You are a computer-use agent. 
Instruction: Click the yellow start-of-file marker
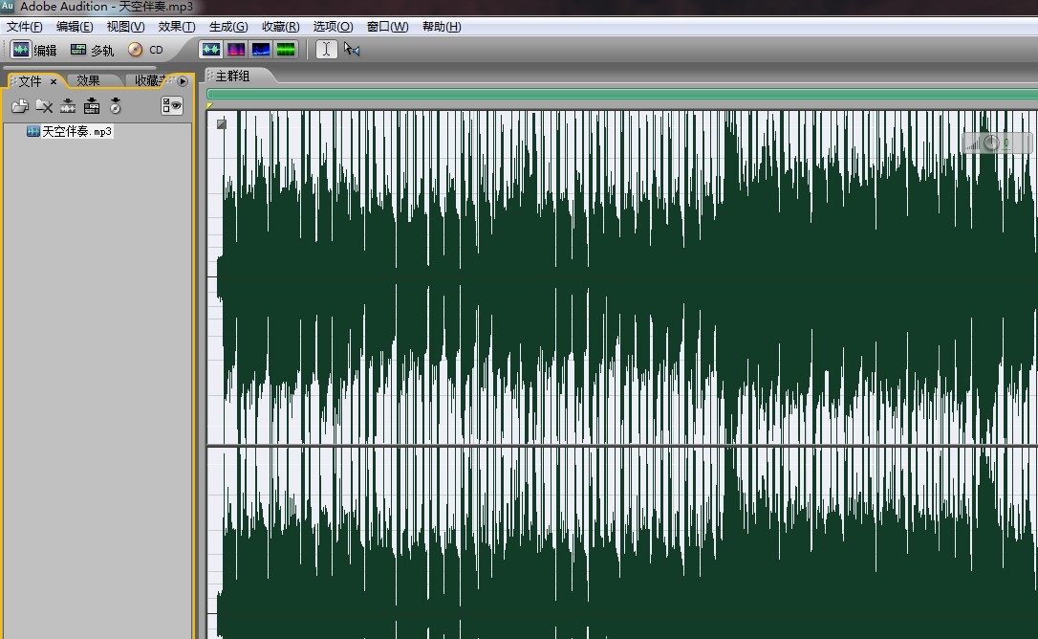coord(210,105)
